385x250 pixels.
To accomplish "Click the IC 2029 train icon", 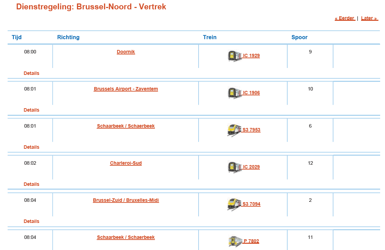I will click(x=234, y=167).
